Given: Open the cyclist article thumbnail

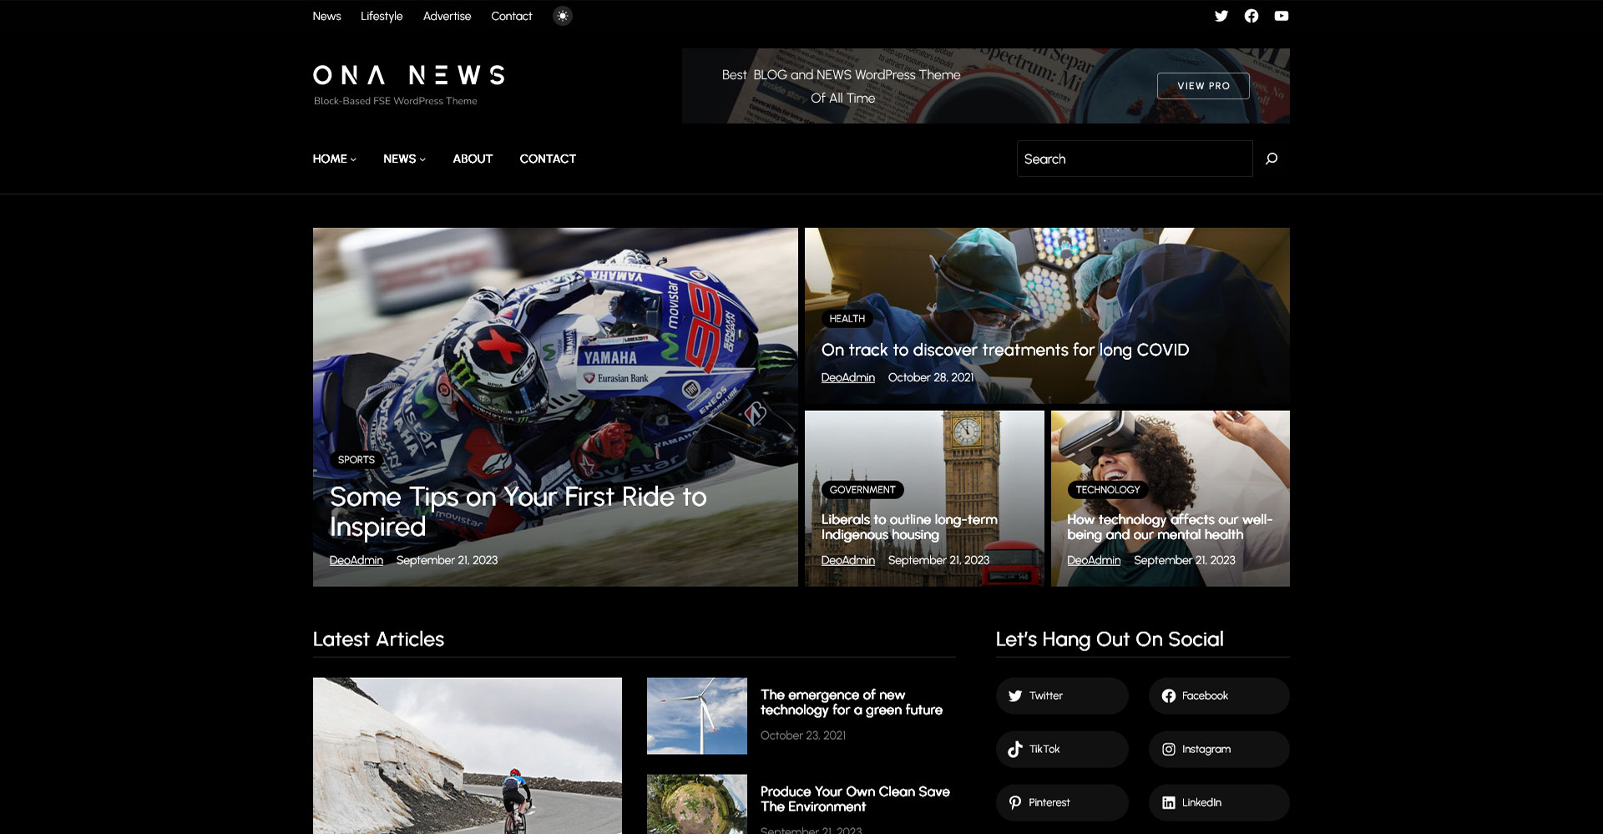Looking at the screenshot, I should [x=468, y=756].
